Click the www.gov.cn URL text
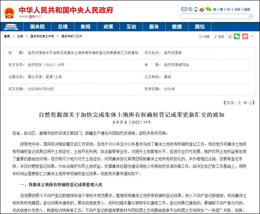Viewport: 260px width, 214px height. (x=30, y=17)
